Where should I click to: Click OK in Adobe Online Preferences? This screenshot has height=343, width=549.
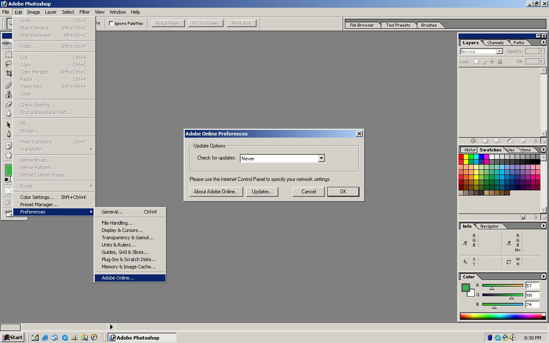click(x=343, y=192)
